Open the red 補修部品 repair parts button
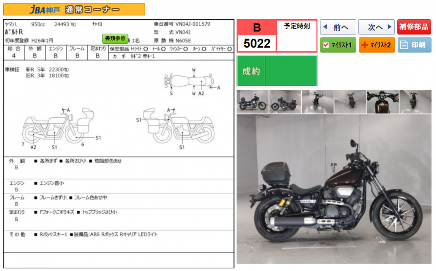This screenshot has width=436, height=271. [x=414, y=27]
